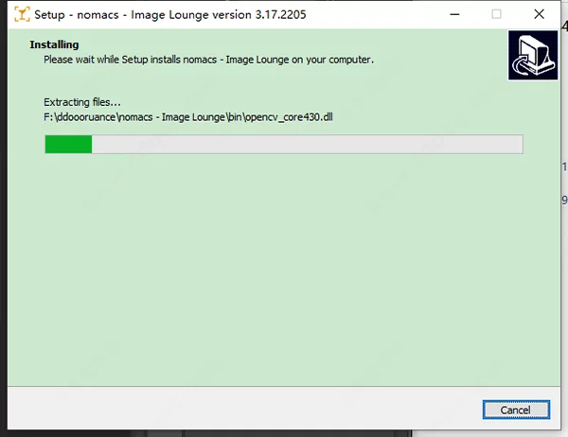Click the setup computer icon at top right
The width and height of the screenshot is (568, 437).
click(531, 56)
